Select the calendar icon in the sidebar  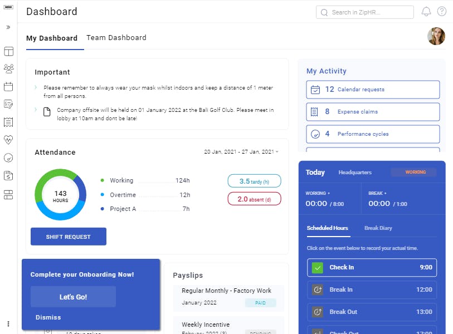click(8, 86)
